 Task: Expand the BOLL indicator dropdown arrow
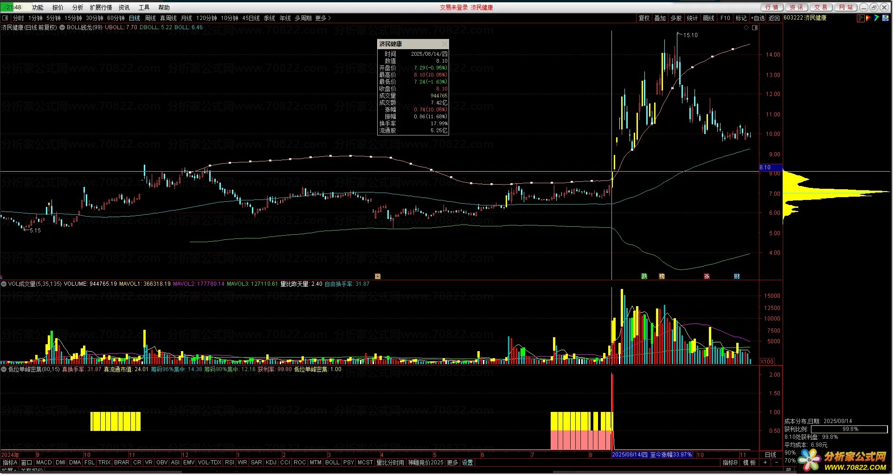pos(62,27)
